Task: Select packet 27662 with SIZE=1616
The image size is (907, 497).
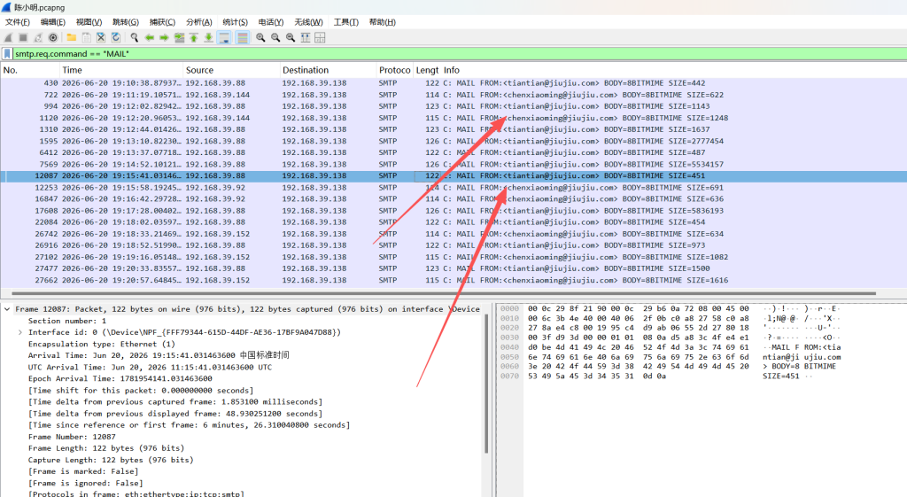Action: 453,280
